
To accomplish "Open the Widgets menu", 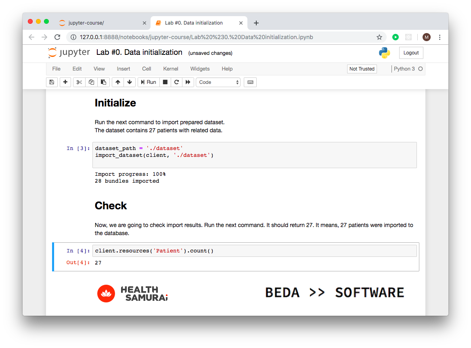I will 200,69.
